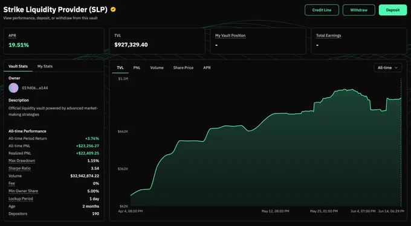Viewport: 411px width, 226px height.
Task: Open the My Stats tab
Action: pyautogui.click(x=45, y=66)
